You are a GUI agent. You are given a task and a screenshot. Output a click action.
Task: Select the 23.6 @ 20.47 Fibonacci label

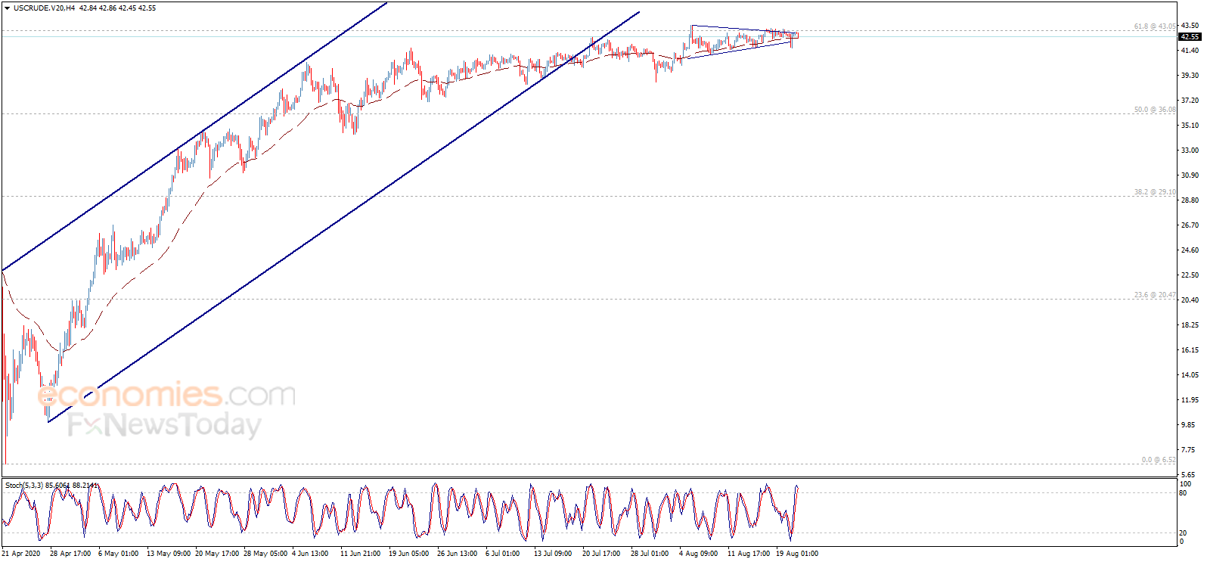(x=1155, y=295)
